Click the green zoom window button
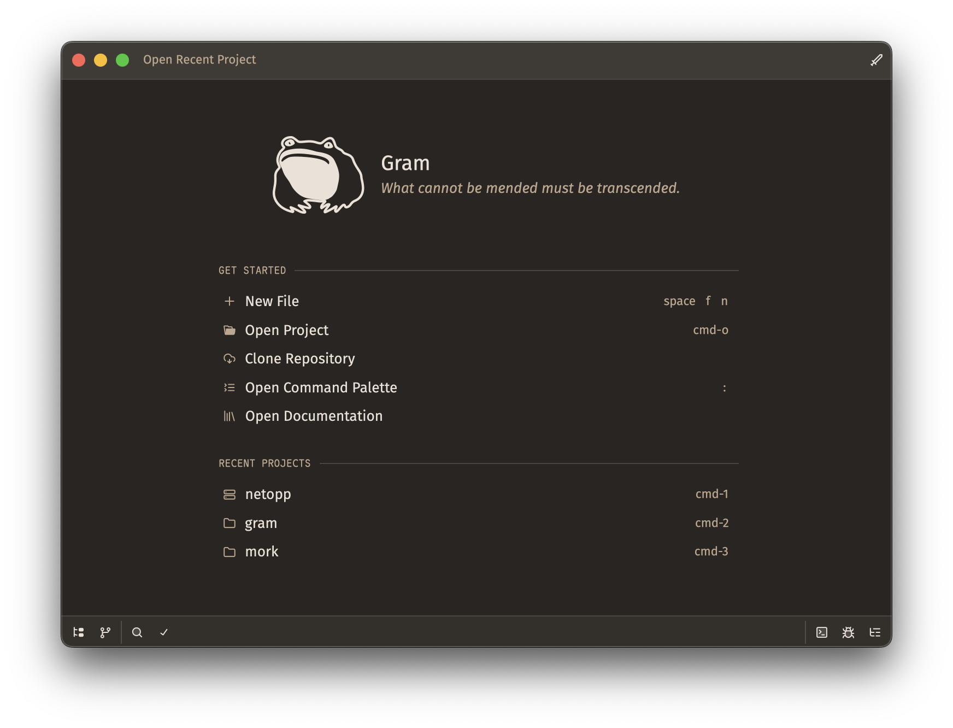This screenshot has height=728, width=953. click(122, 60)
